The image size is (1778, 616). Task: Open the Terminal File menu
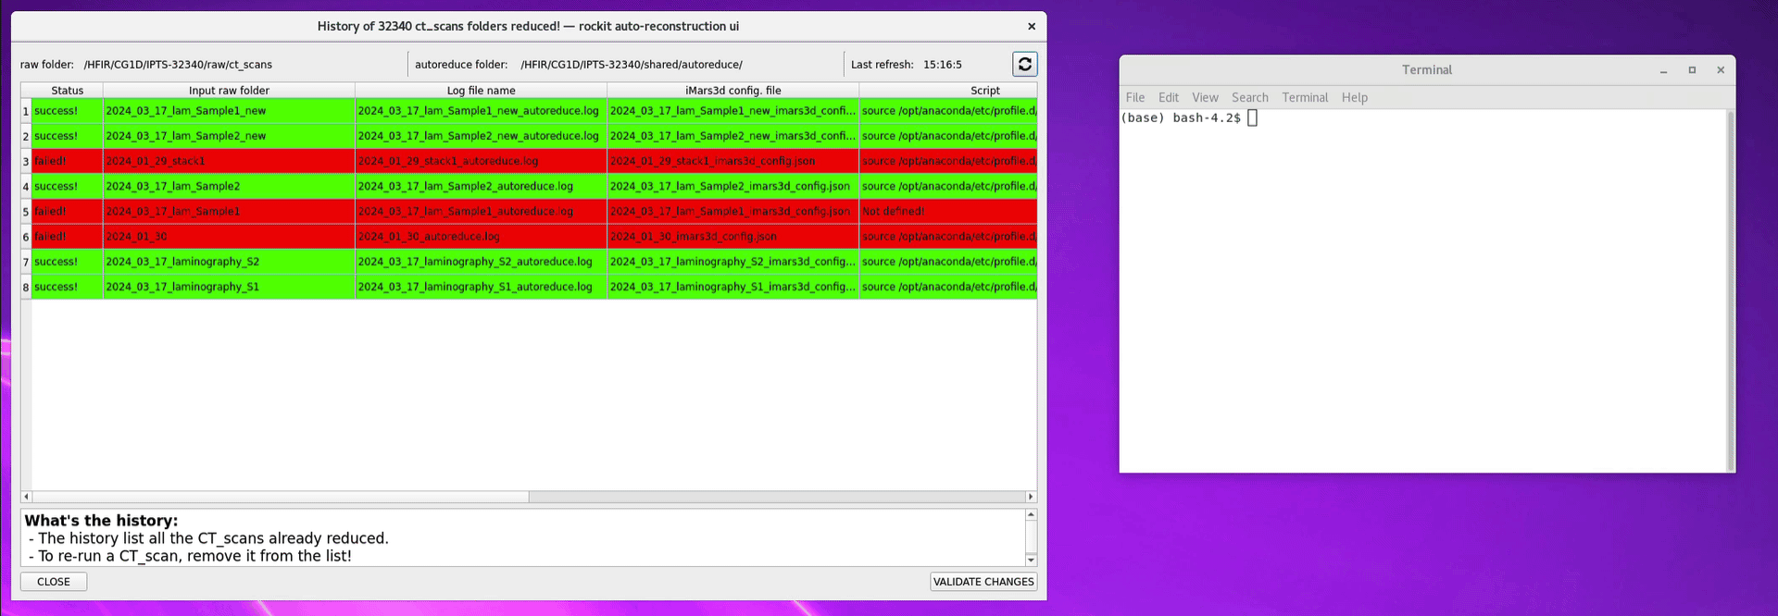coord(1134,97)
